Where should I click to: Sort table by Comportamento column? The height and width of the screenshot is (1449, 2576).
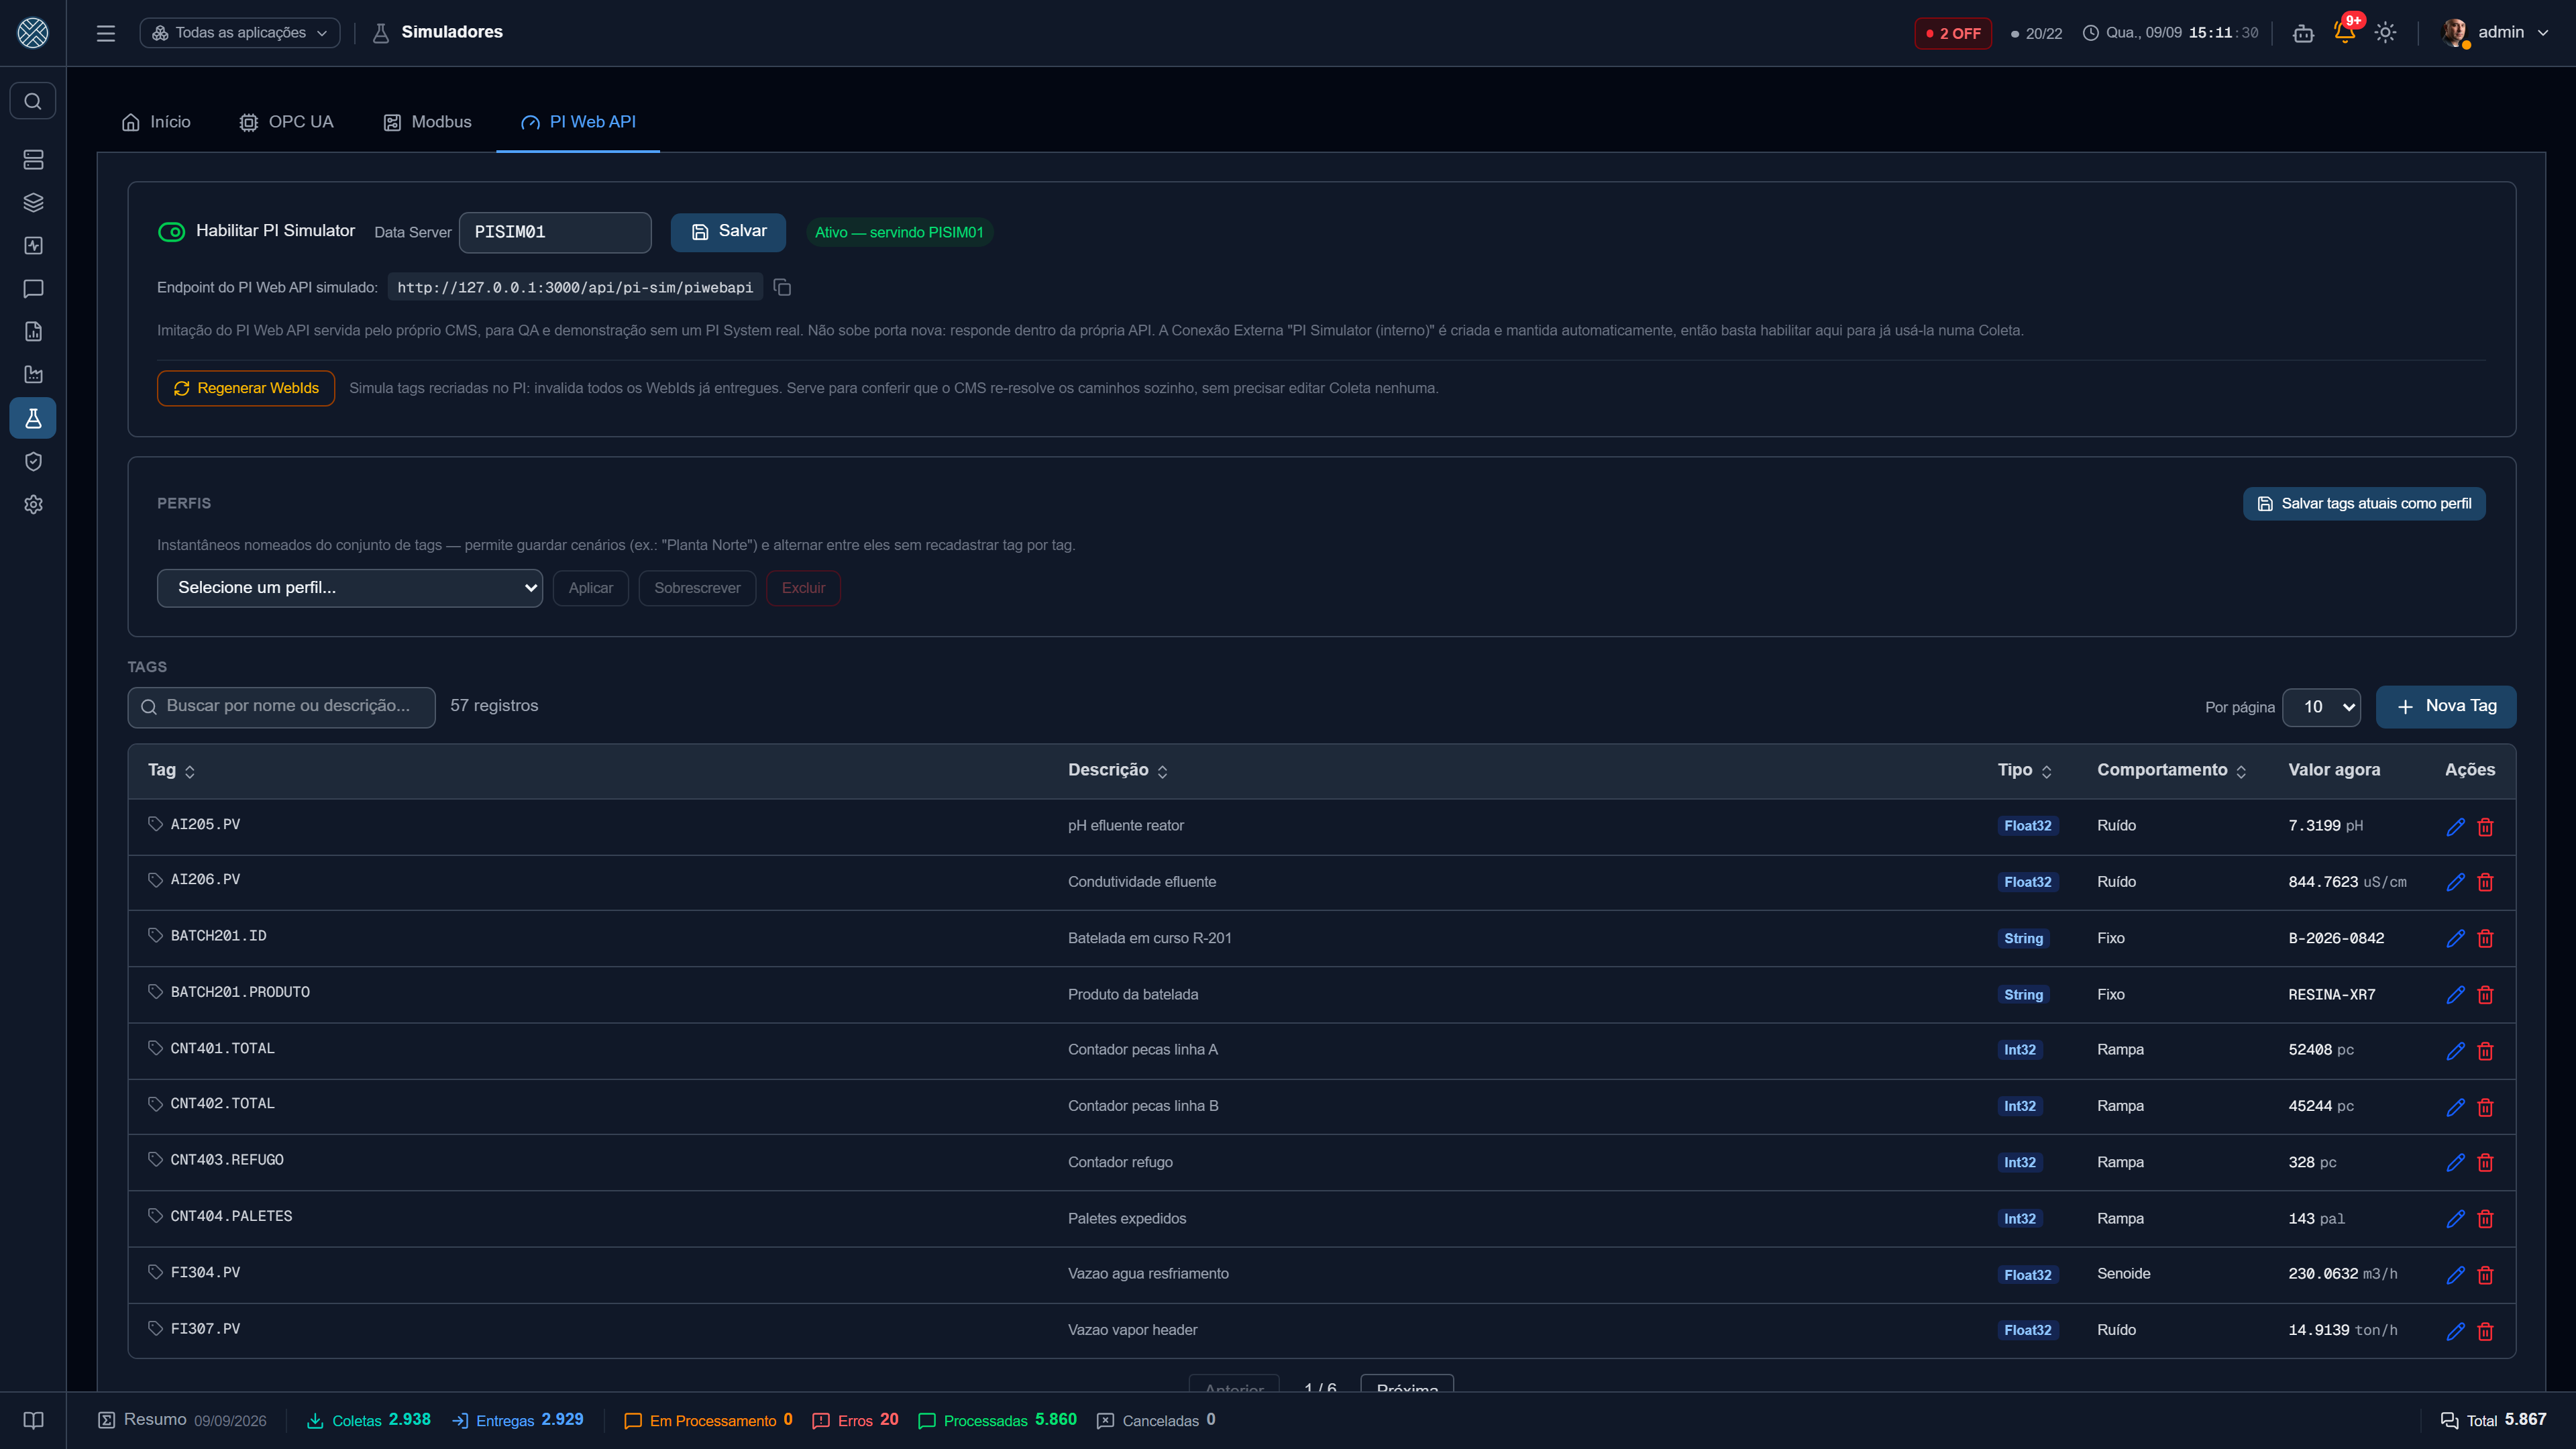(2172, 770)
